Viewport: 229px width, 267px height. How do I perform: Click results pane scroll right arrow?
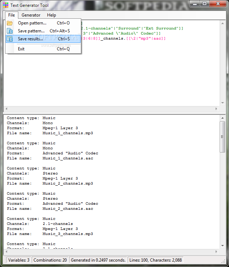point(216,252)
